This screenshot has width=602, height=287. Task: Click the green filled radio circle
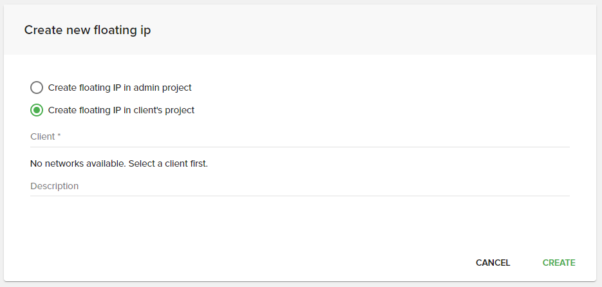point(37,110)
